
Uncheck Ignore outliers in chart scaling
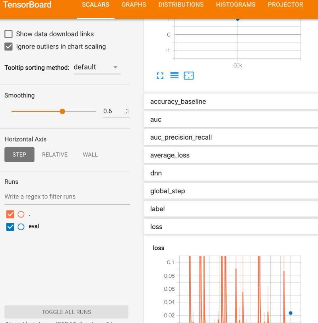(x=8, y=47)
